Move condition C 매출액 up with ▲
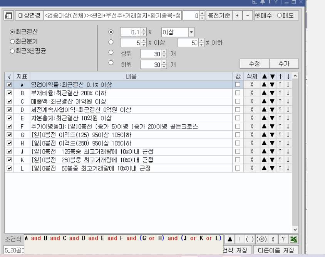 click(x=265, y=101)
